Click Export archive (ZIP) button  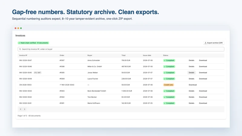(214, 43)
